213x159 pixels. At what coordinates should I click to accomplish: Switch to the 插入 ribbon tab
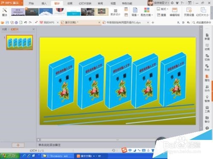(x=44, y=3)
